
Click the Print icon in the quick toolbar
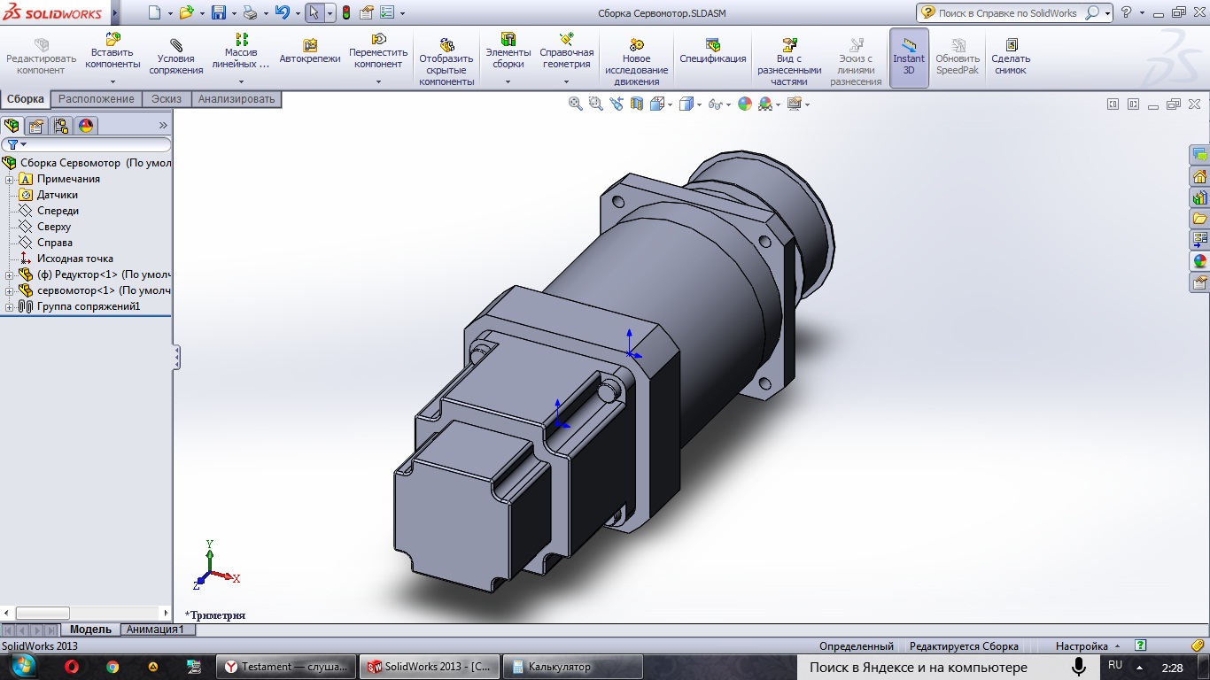click(x=250, y=12)
